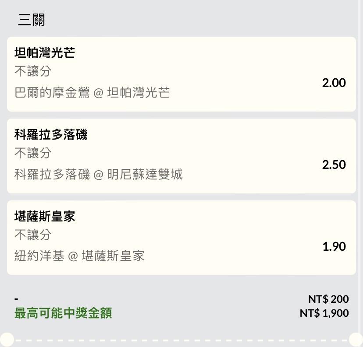Click the 2.50 odds value
Viewport: 363px width, 347px height.
click(334, 165)
